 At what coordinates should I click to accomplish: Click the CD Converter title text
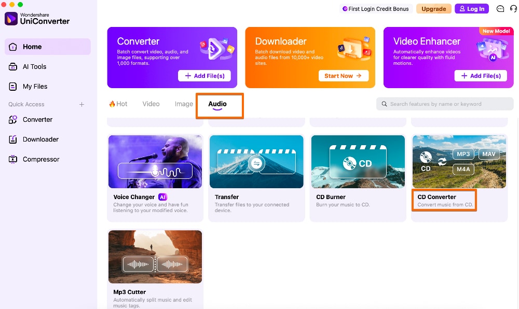click(x=436, y=197)
